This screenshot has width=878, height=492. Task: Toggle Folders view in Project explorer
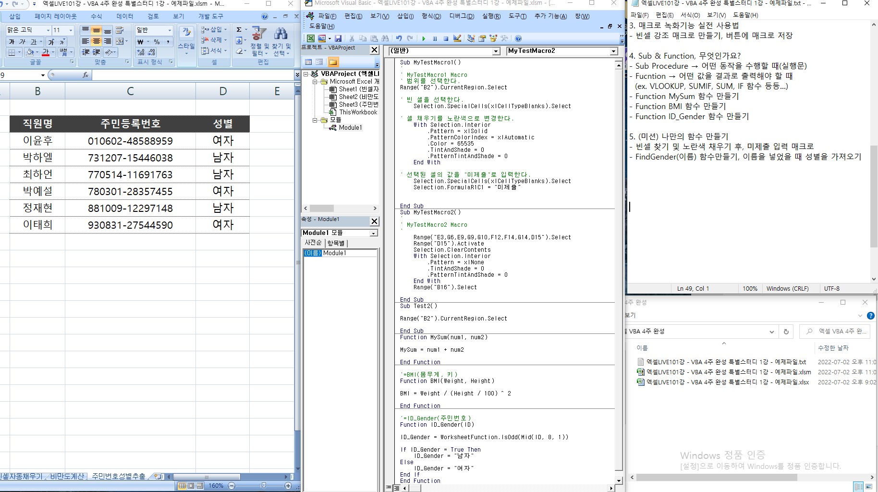(x=333, y=62)
